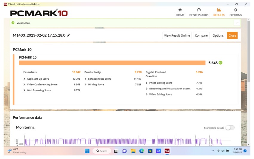254x159 pixels.
Task: Click the Compare button
Action: [x=201, y=35]
